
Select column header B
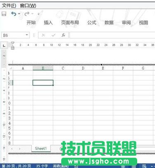pos(43,68)
